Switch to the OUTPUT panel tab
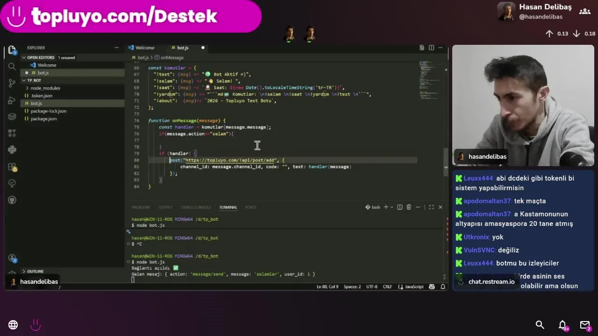This screenshot has height=336, width=598. pos(165,207)
